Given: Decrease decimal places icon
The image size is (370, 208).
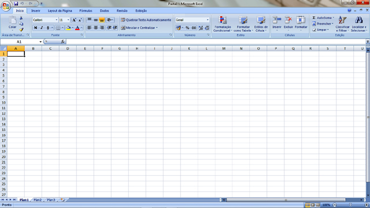Looking at the screenshot, I should coord(207,28).
